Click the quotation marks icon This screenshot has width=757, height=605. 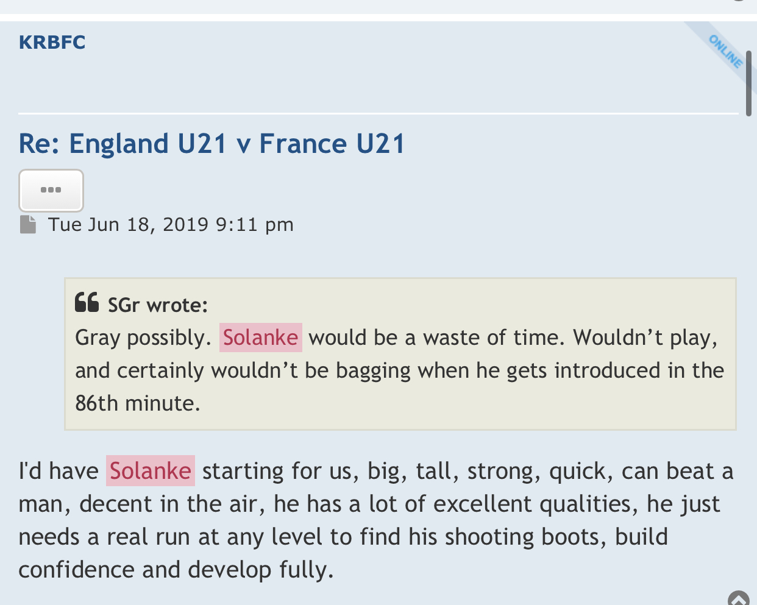point(87,303)
